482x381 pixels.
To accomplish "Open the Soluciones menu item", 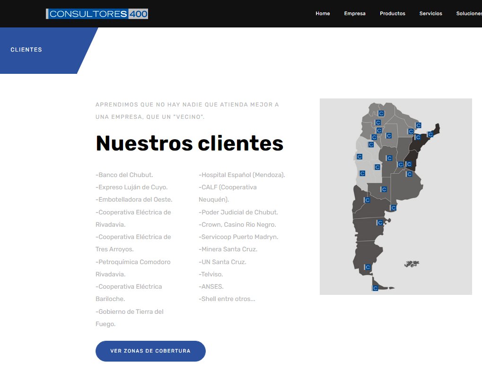I will tap(469, 14).
